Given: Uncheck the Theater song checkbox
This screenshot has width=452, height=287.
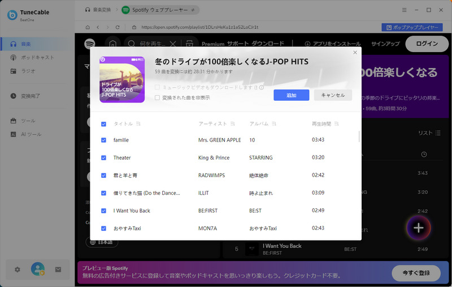Looking at the screenshot, I should [x=103, y=157].
